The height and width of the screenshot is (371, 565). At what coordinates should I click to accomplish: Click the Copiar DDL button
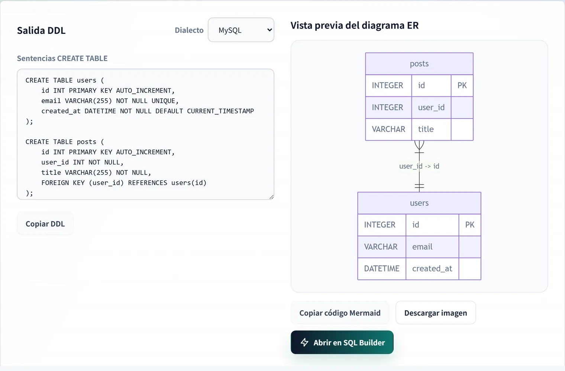[x=45, y=224]
